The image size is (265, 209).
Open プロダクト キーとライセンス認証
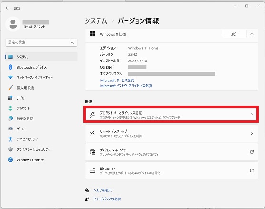(x=171, y=115)
